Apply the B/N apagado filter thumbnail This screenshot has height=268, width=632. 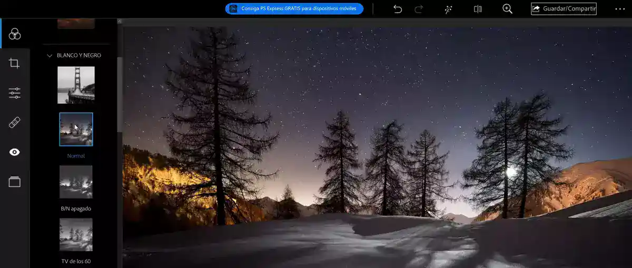pos(76,182)
